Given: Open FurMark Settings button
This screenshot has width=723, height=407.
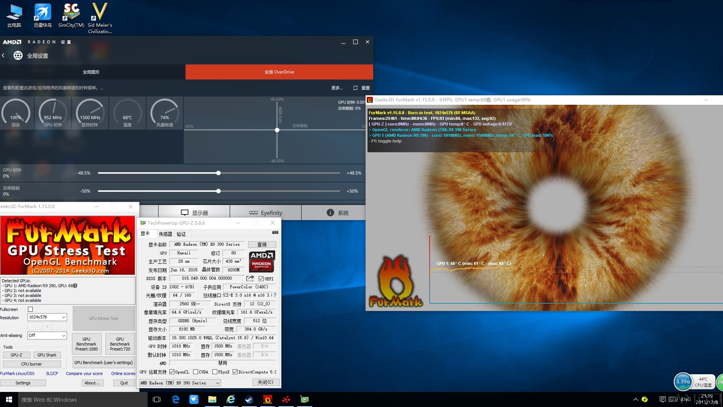Looking at the screenshot, I should (23, 383).
